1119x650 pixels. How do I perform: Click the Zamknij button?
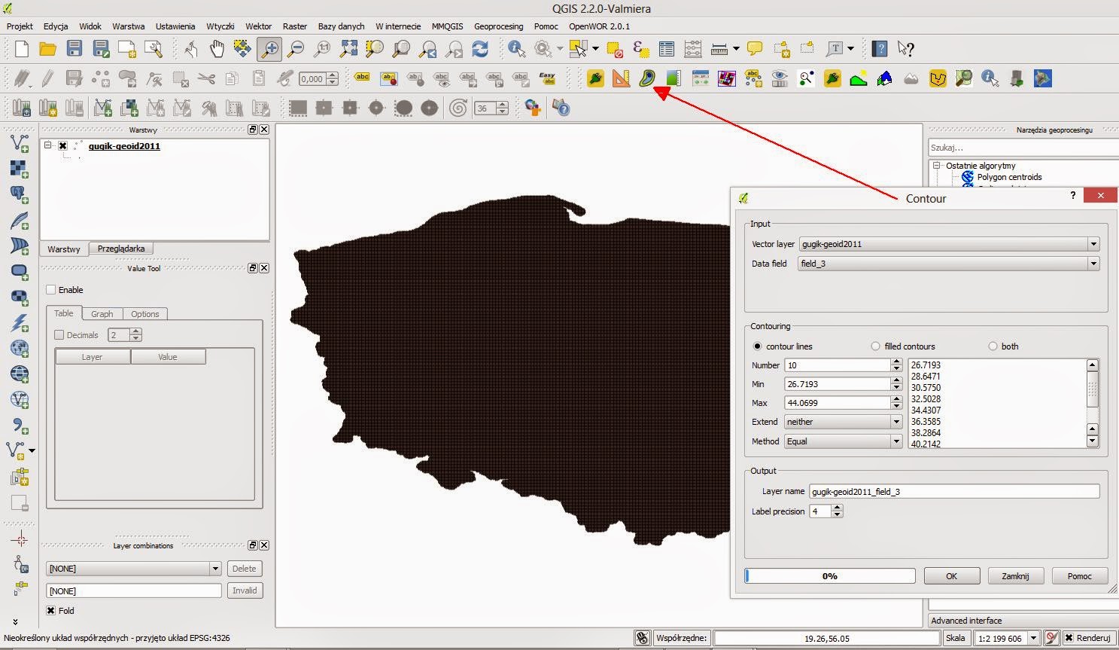pos(1015,576)
